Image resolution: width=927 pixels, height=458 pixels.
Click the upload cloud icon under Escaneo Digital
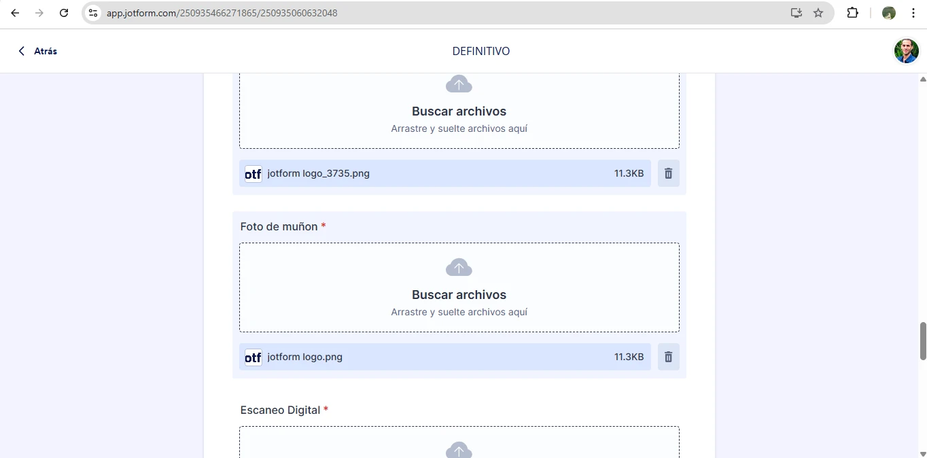459,449
